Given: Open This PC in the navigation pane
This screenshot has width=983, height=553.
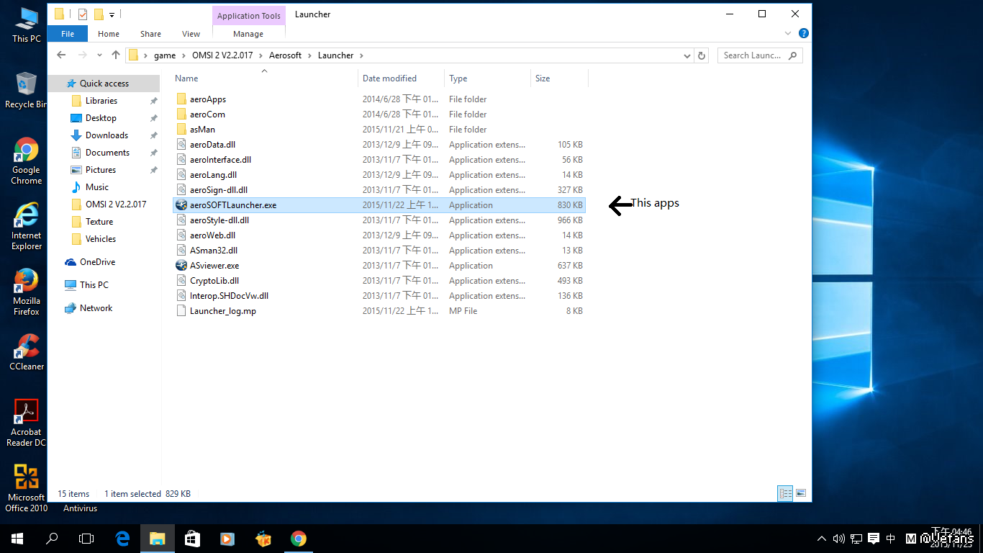Looking at the screenshot, I should [x=94, y=285].
